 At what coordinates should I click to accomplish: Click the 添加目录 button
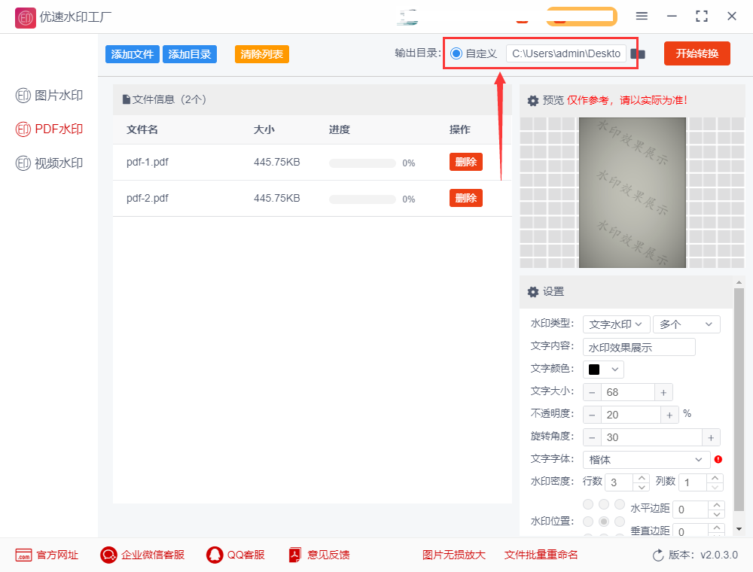pyautogui.click(x=190, y=54)
